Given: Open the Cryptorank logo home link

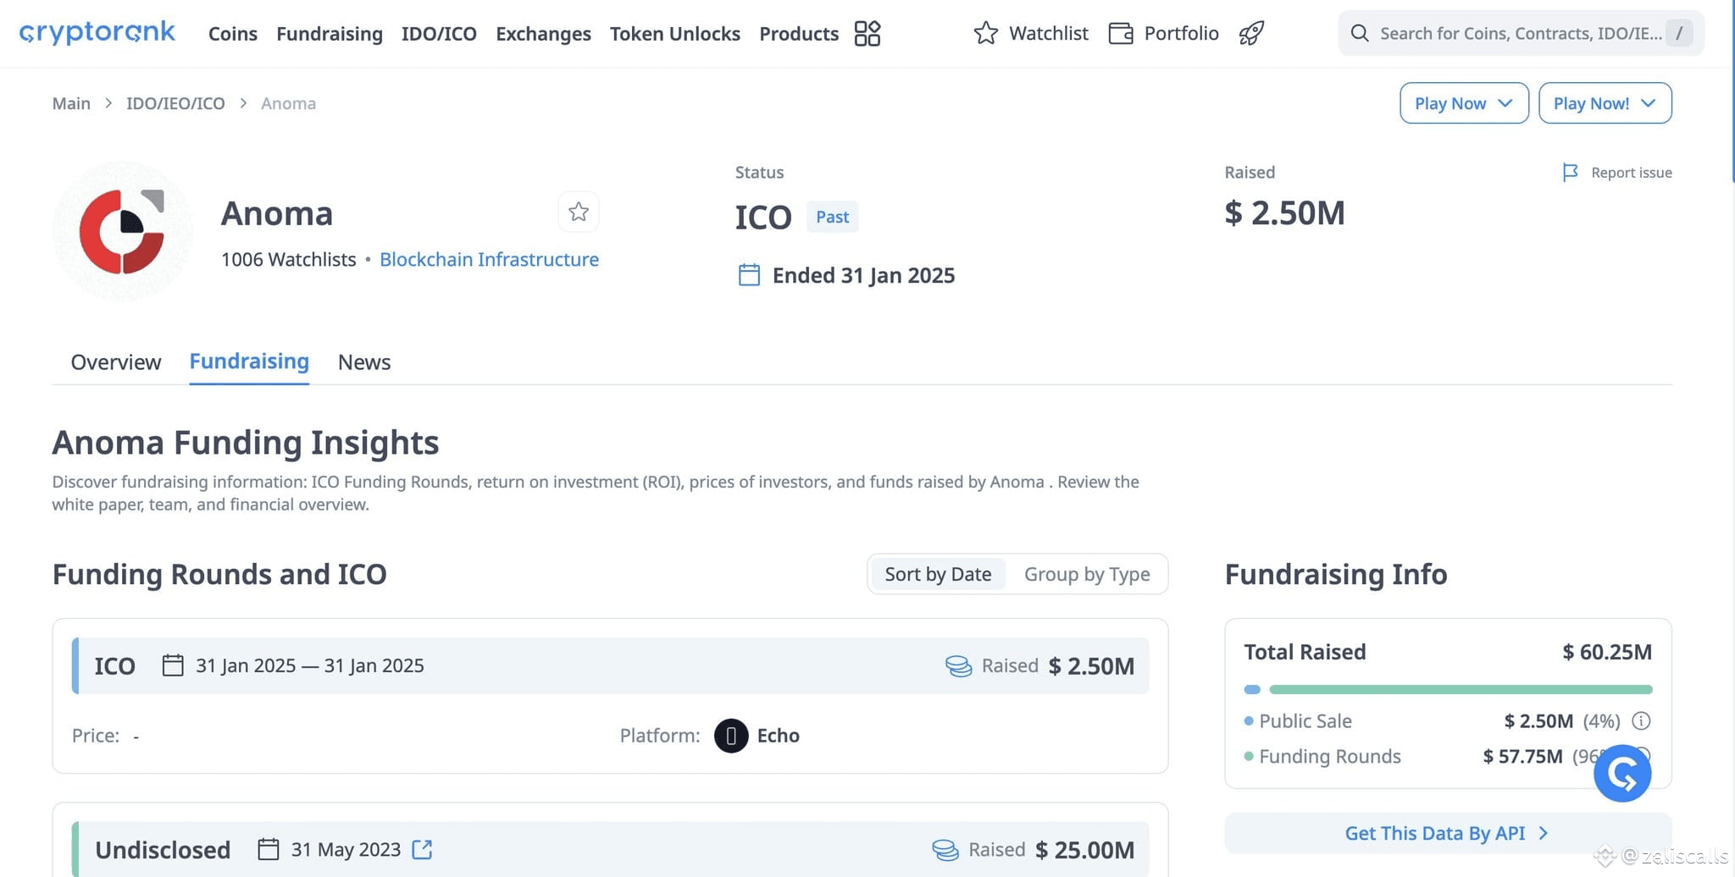Looking at the screenshot, I should tap(97, 33).
